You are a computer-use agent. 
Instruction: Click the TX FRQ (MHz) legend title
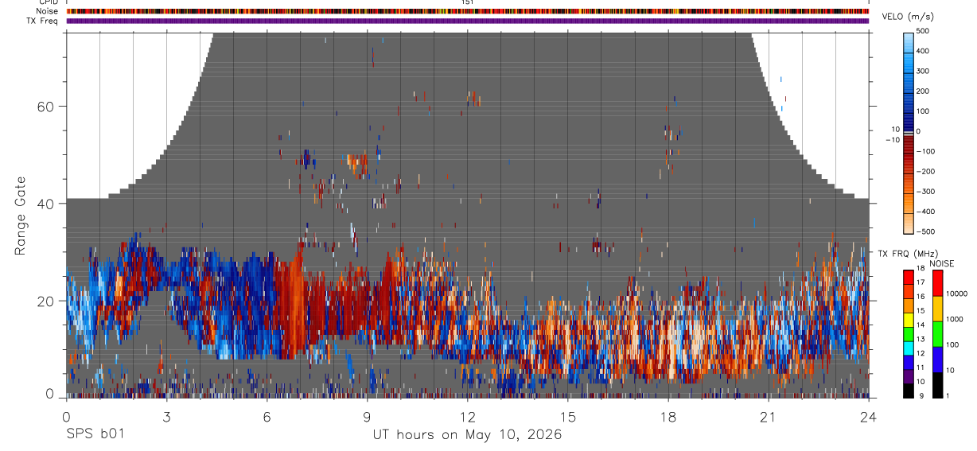[x=909, y=253]
